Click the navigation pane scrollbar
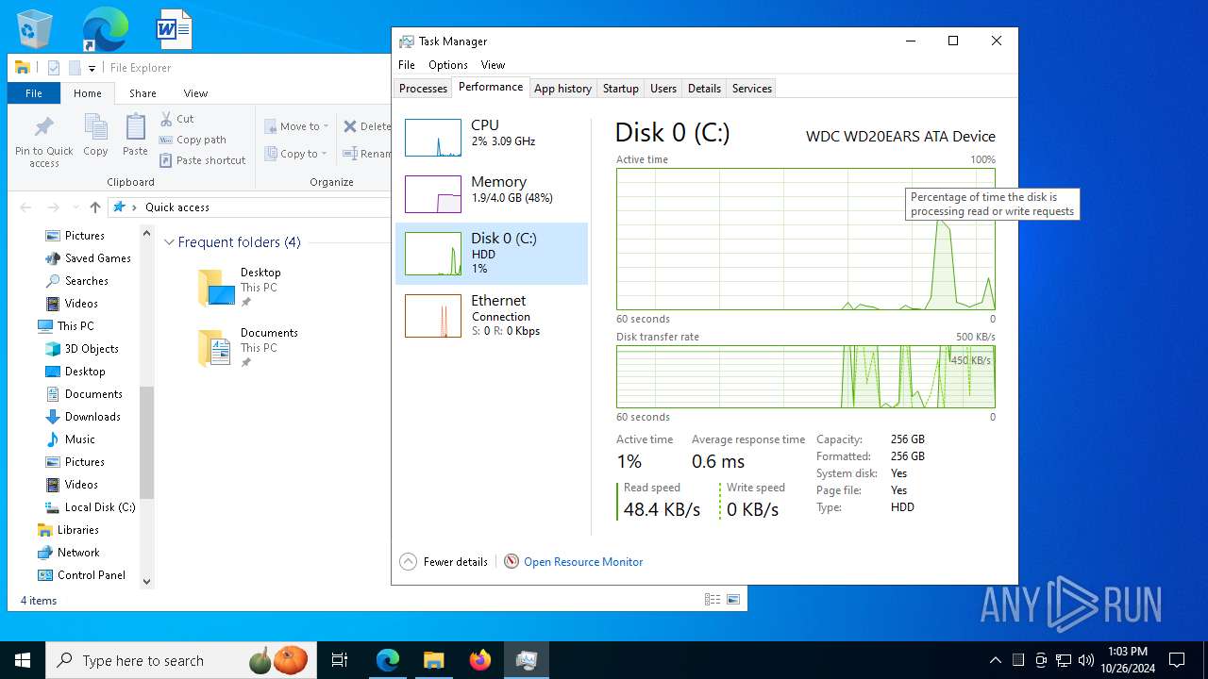Viewport: 1208px width, 679px height. 146,441
